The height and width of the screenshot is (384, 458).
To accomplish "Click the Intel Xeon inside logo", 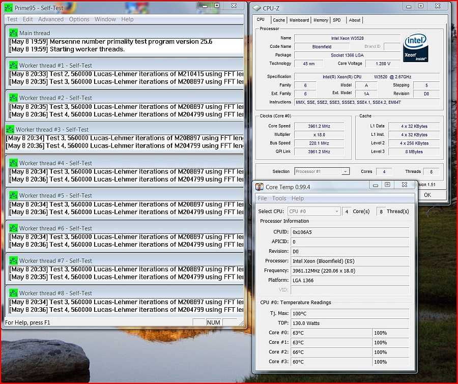I will click(x=415, y=48).
